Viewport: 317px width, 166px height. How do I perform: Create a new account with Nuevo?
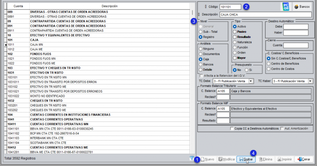207,159
